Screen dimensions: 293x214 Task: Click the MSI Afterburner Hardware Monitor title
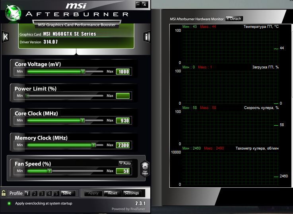pos(196,19)
